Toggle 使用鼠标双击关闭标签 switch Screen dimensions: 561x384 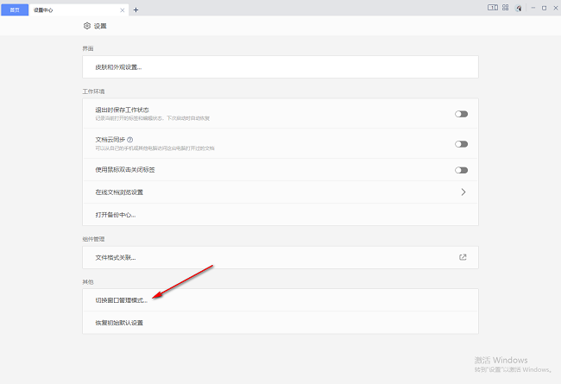click(x=461, y=170)
